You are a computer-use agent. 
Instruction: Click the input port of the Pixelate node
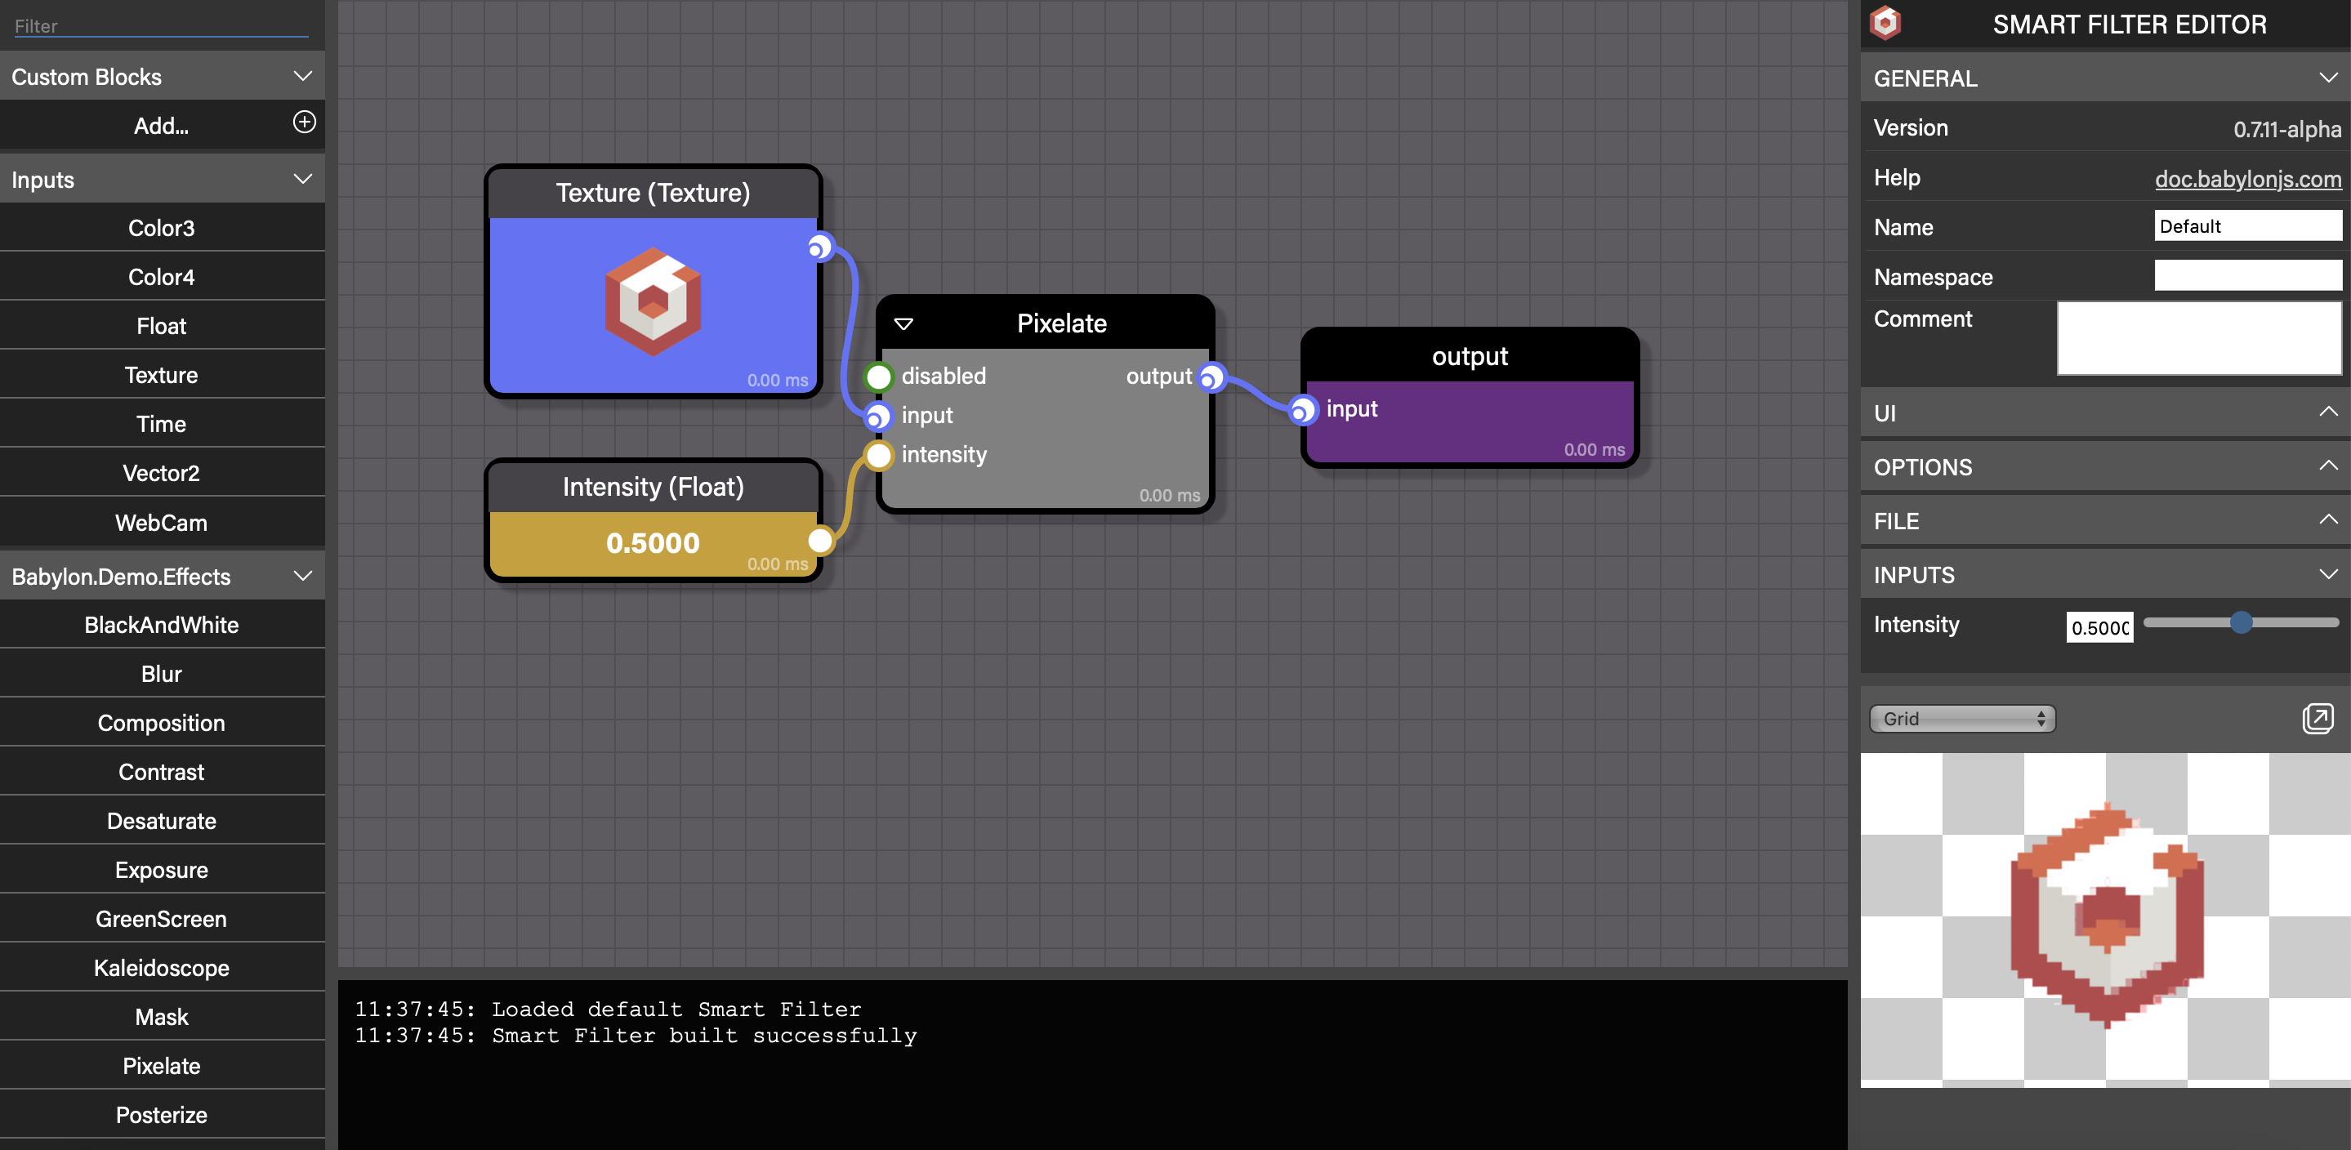878,415
